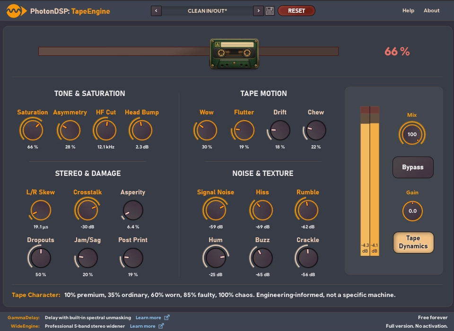Viewport: 454px width, 331px height.
Task: Click the Dropouts value 50 %
Action: pos(41,275)
